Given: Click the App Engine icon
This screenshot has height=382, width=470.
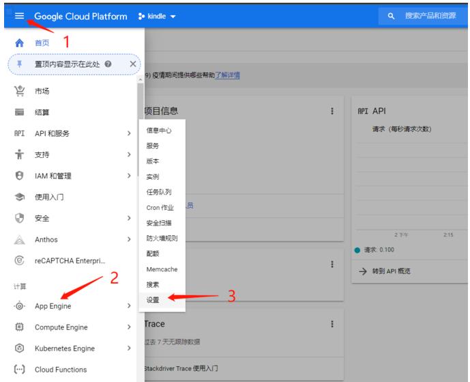Looking at the screenshot, I should 20,306.
